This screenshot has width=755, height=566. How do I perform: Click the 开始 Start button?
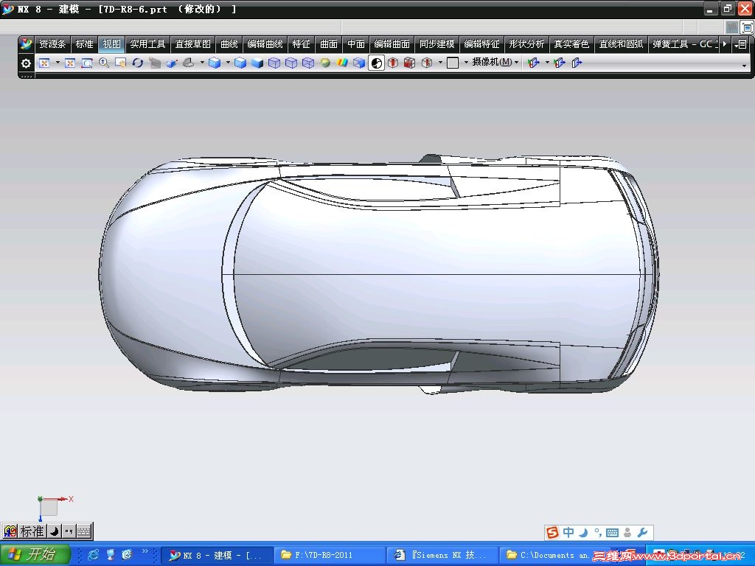[x=35, y=554]
